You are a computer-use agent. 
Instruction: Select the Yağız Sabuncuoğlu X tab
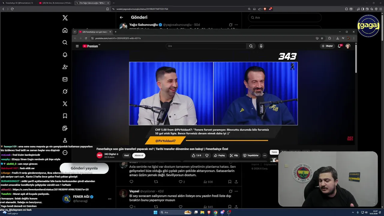click(x=92, y=3)
